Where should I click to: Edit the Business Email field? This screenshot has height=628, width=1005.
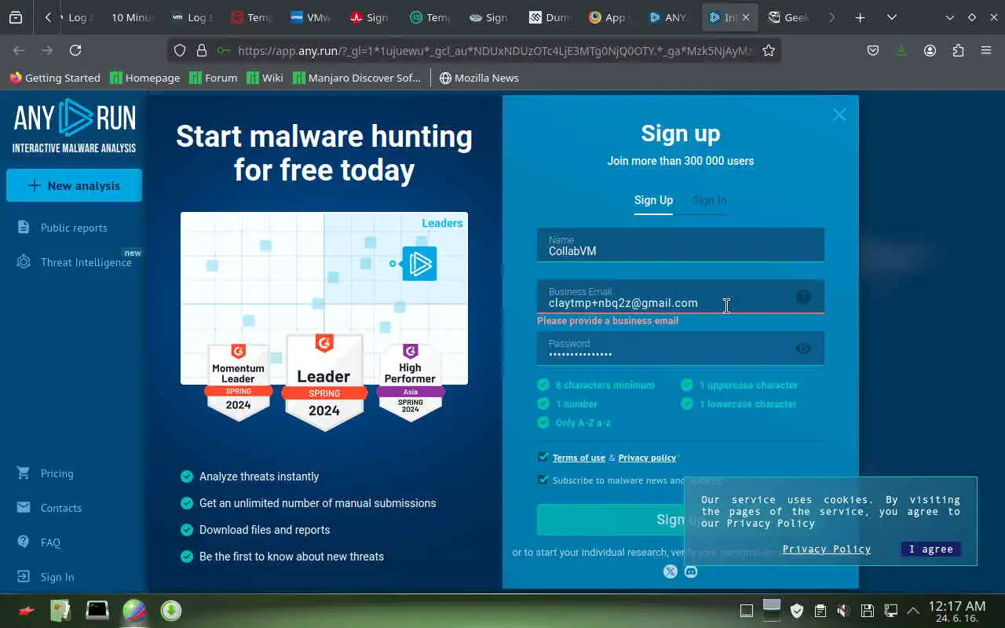pyautogui.click(x=681, y=297)
